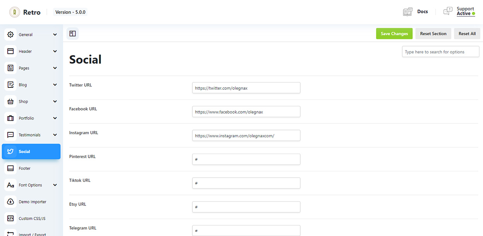Click the Twitter URL input field
Viewport: 483px width, 236px height.
pyautogui.click(x=246, y=88)
